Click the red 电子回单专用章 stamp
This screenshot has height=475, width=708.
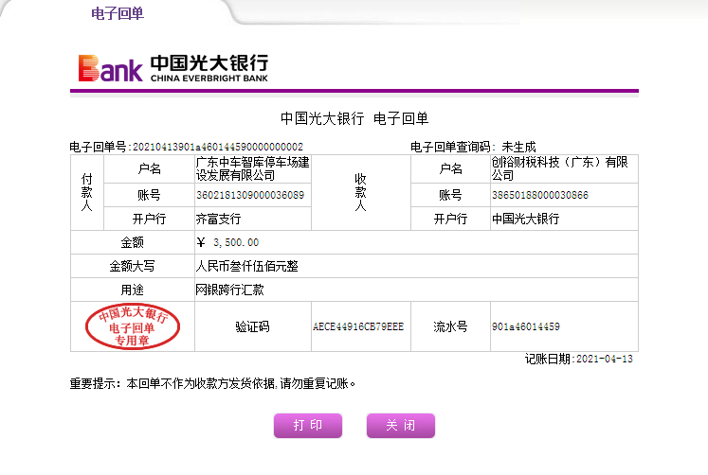click(x=133, y=326)
